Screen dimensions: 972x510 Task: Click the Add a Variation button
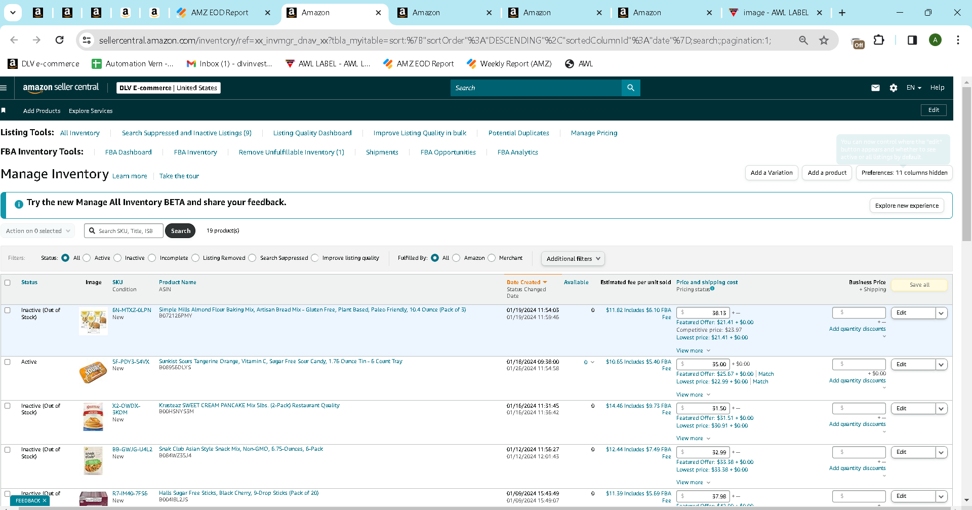pyautogui.click(x=772, y=173)
